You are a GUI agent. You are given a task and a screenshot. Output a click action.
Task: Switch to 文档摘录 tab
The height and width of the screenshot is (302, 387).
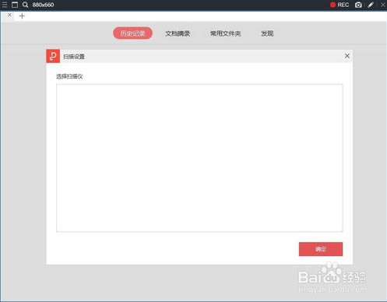coord(178,33)
